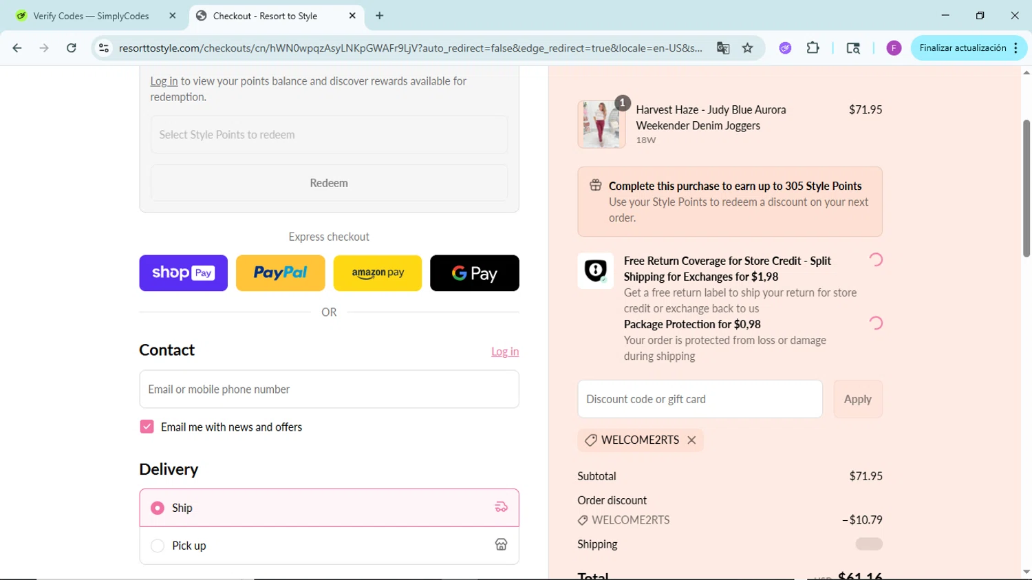Screen dimensions: 1032x580
Task: Click the -$10.79 discount amount
Action: tap(862, 520)
